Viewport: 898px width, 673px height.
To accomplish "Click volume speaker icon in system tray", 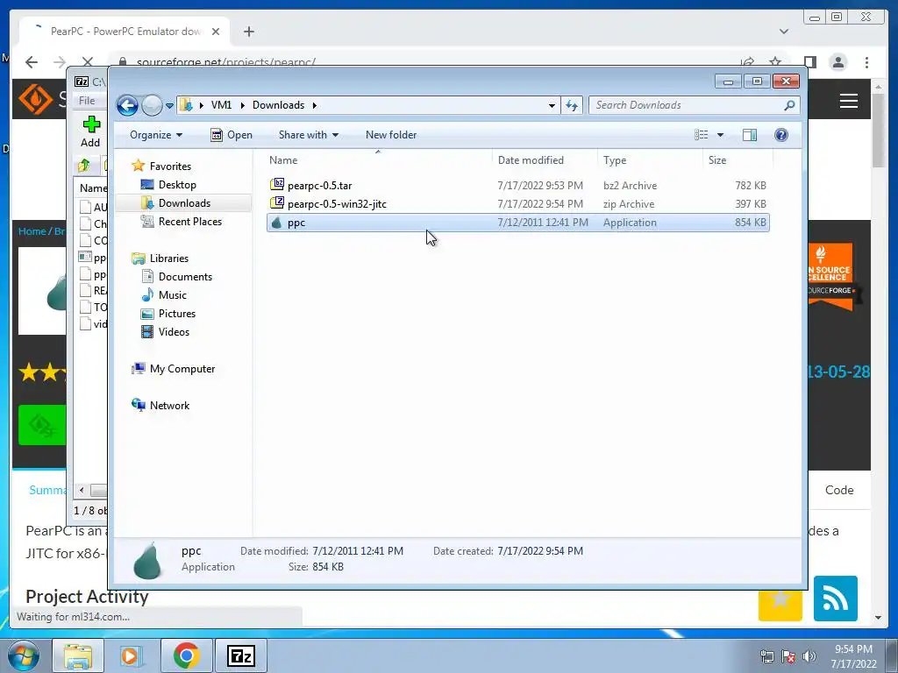I will [x=809, y=656].
